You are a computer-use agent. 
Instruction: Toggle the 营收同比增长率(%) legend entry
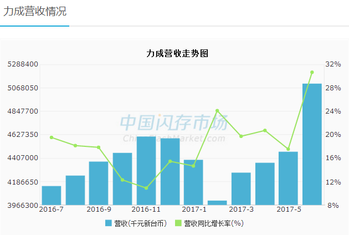pos(209,223)
